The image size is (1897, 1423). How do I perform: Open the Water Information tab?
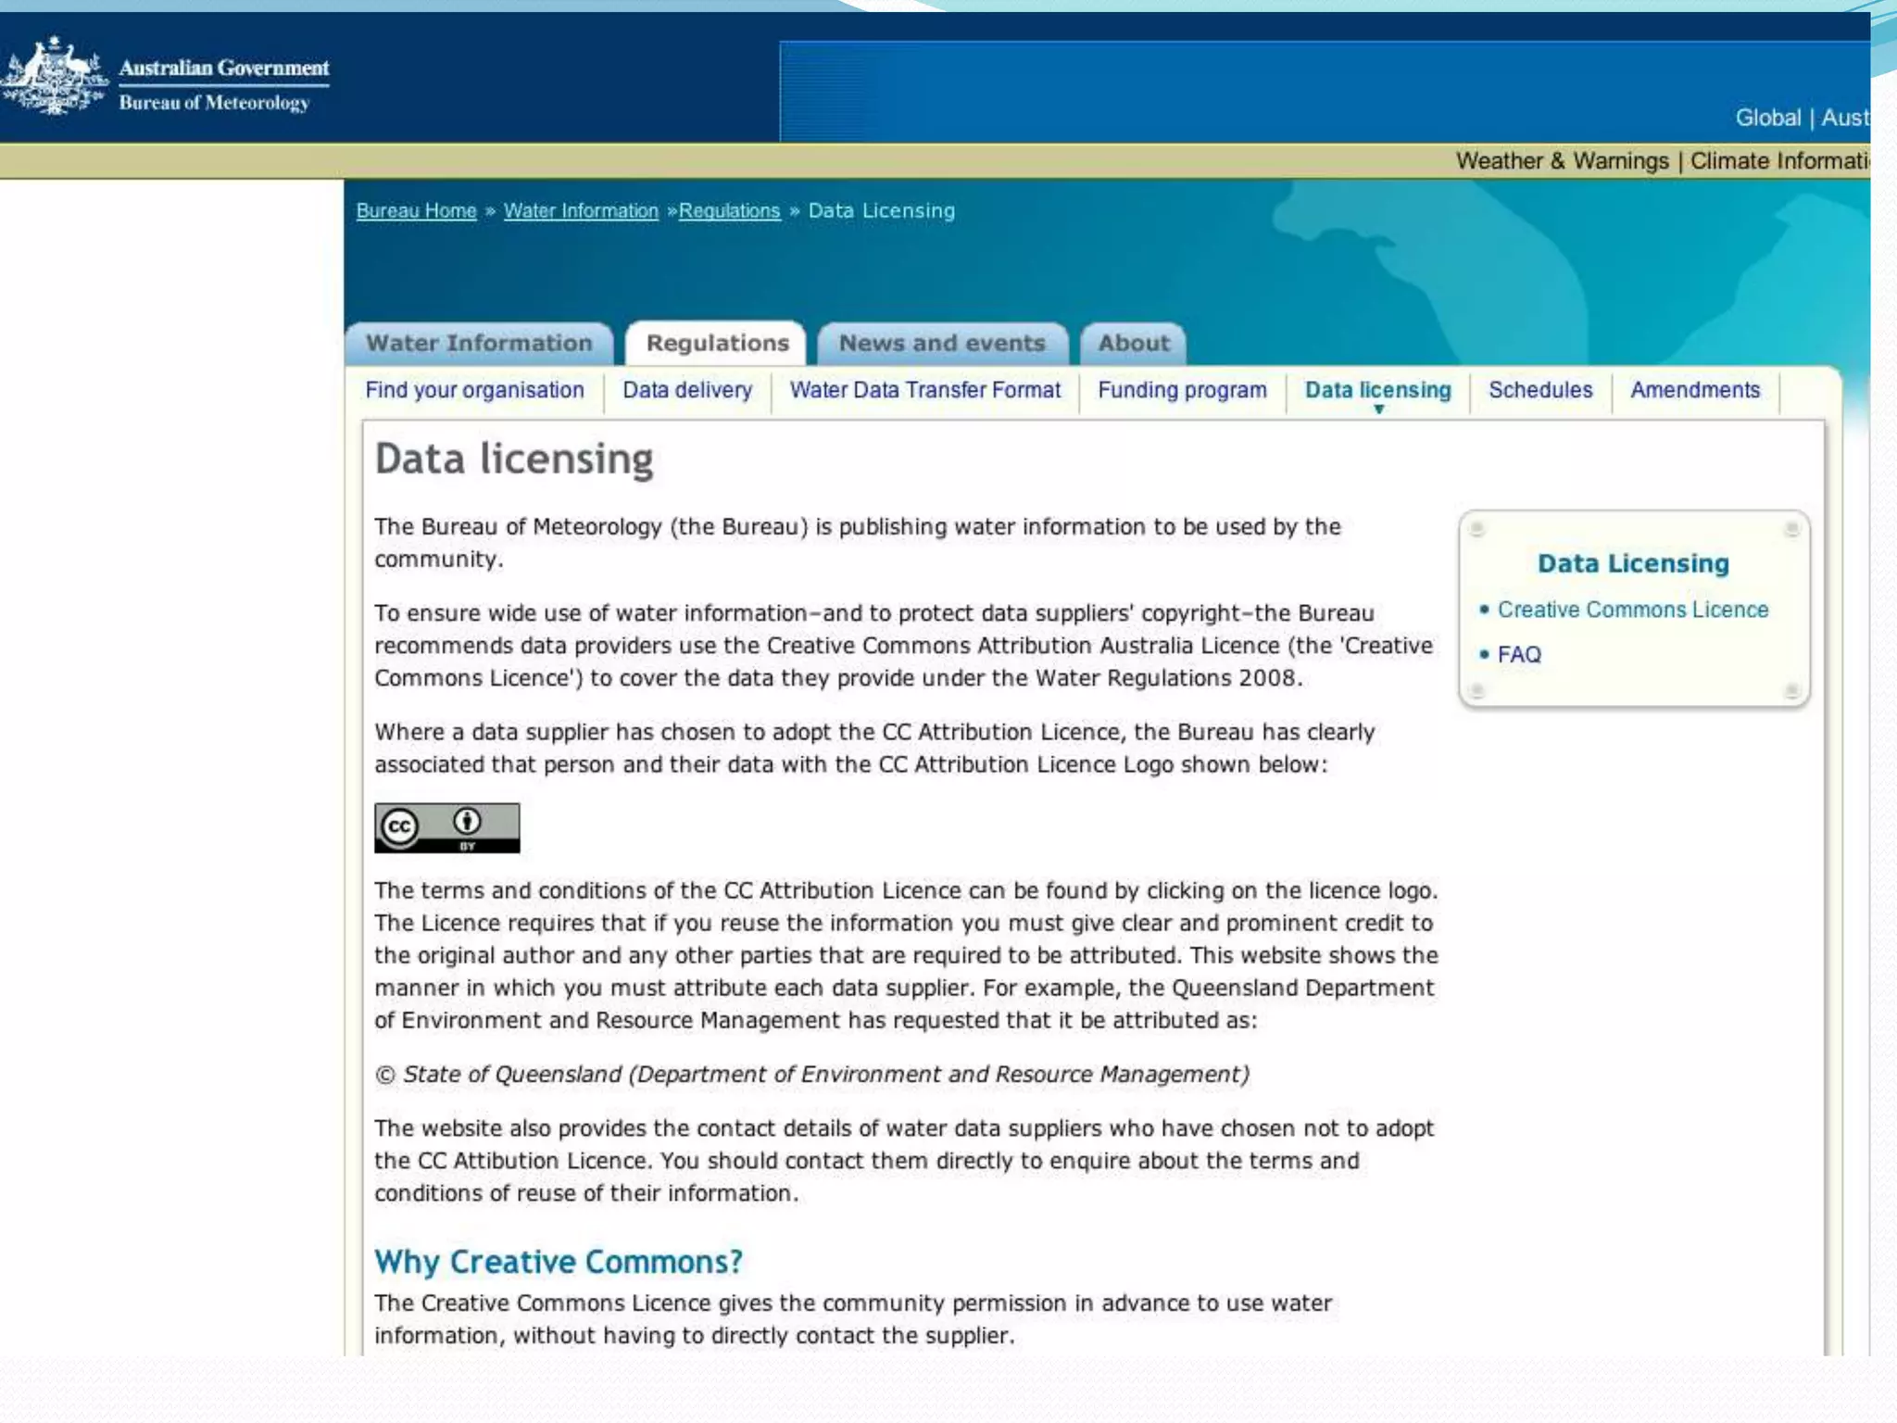tap(479, 343)
